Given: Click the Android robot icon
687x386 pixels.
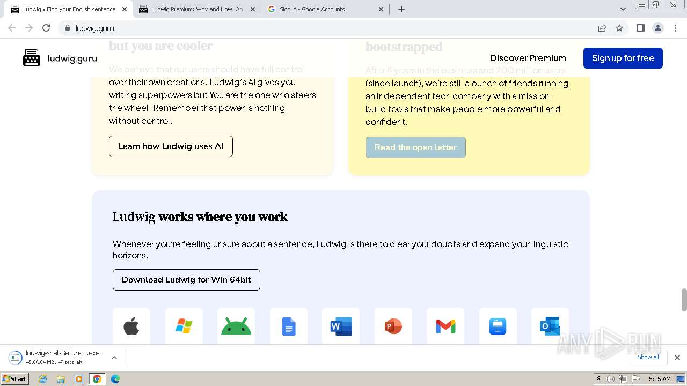Looking at the screenshot, I should pyautogui.click(x=236, y=326).
